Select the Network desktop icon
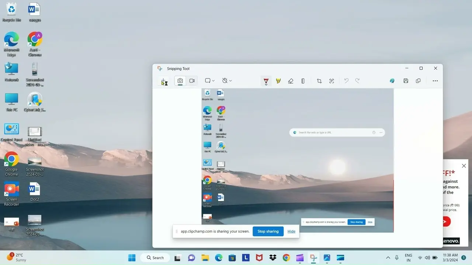The image size is (472, 265). pos(11,72)
